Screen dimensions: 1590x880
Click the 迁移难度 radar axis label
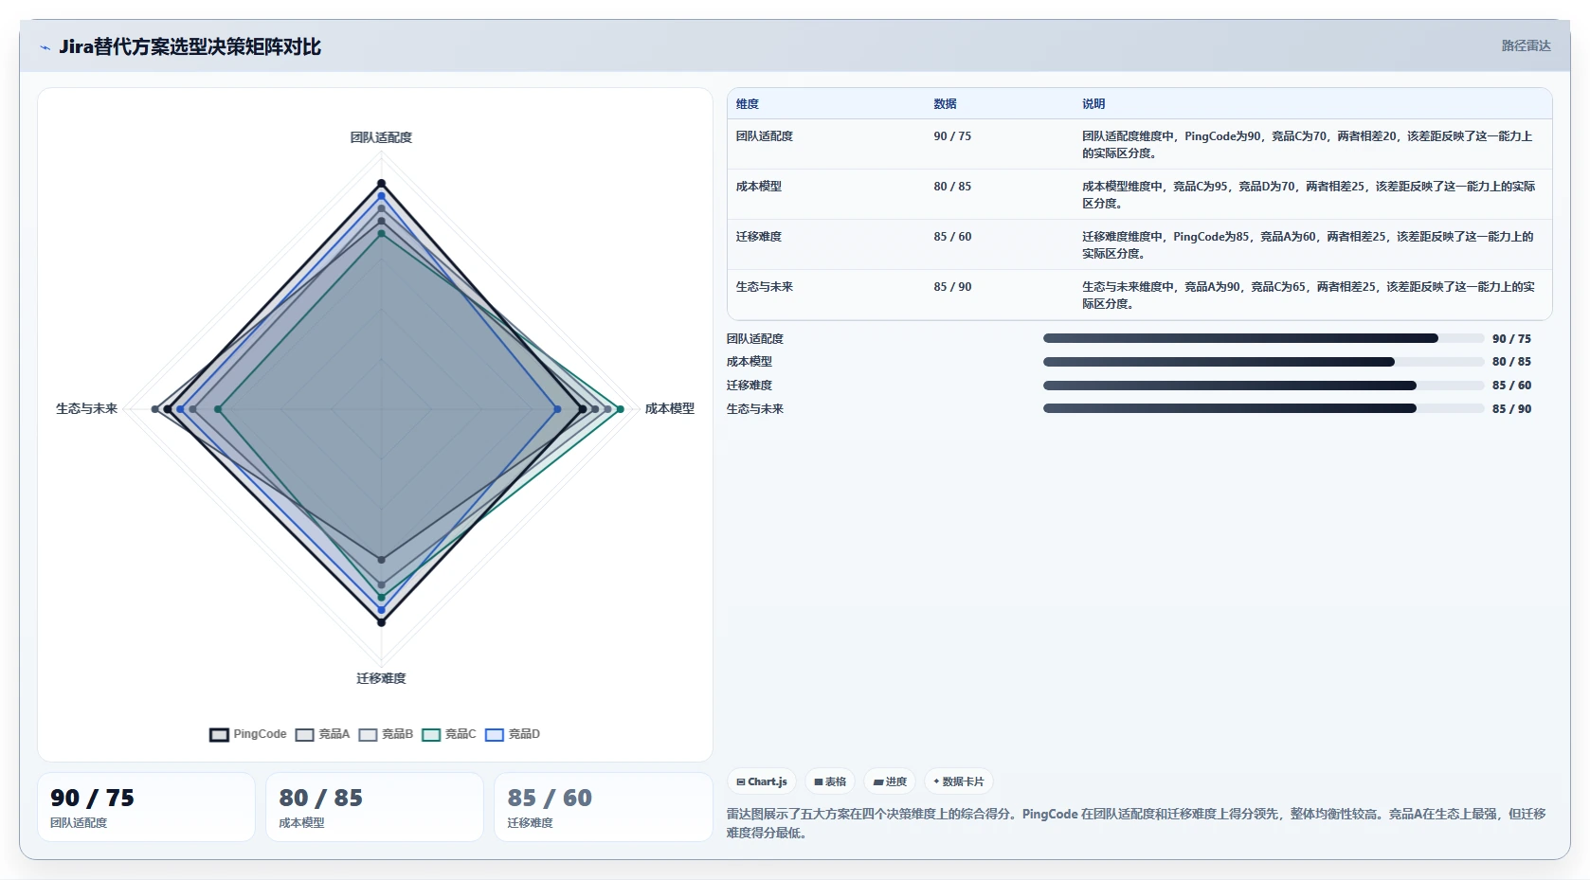coord(381,678)
